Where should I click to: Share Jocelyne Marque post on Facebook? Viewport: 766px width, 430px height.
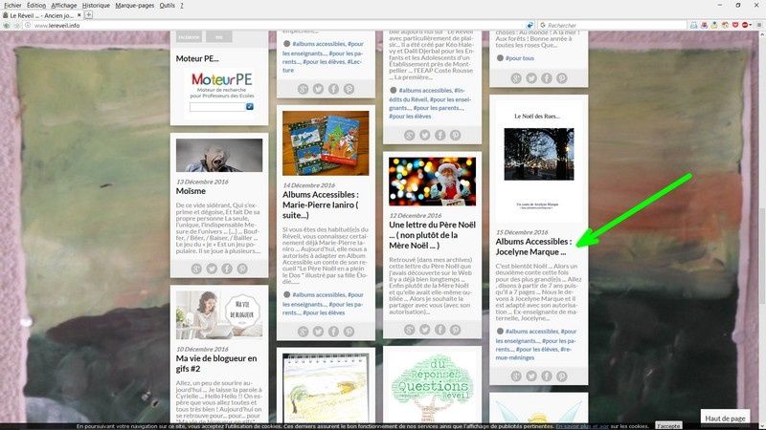547,376
